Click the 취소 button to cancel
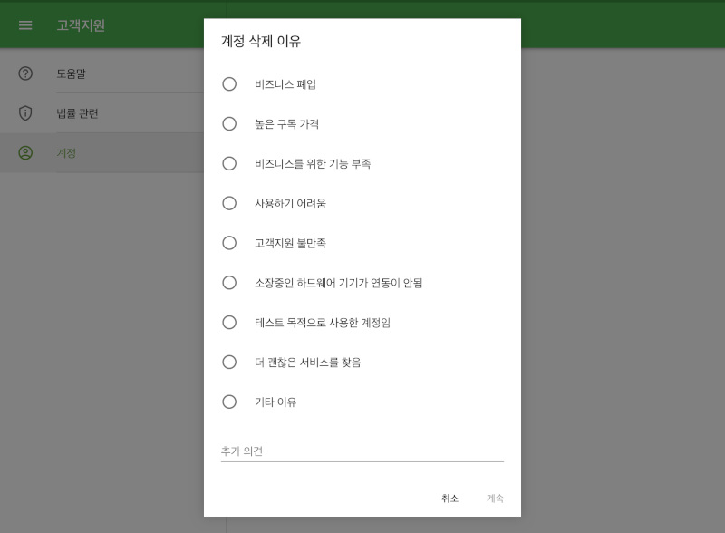 coord(450,499)
